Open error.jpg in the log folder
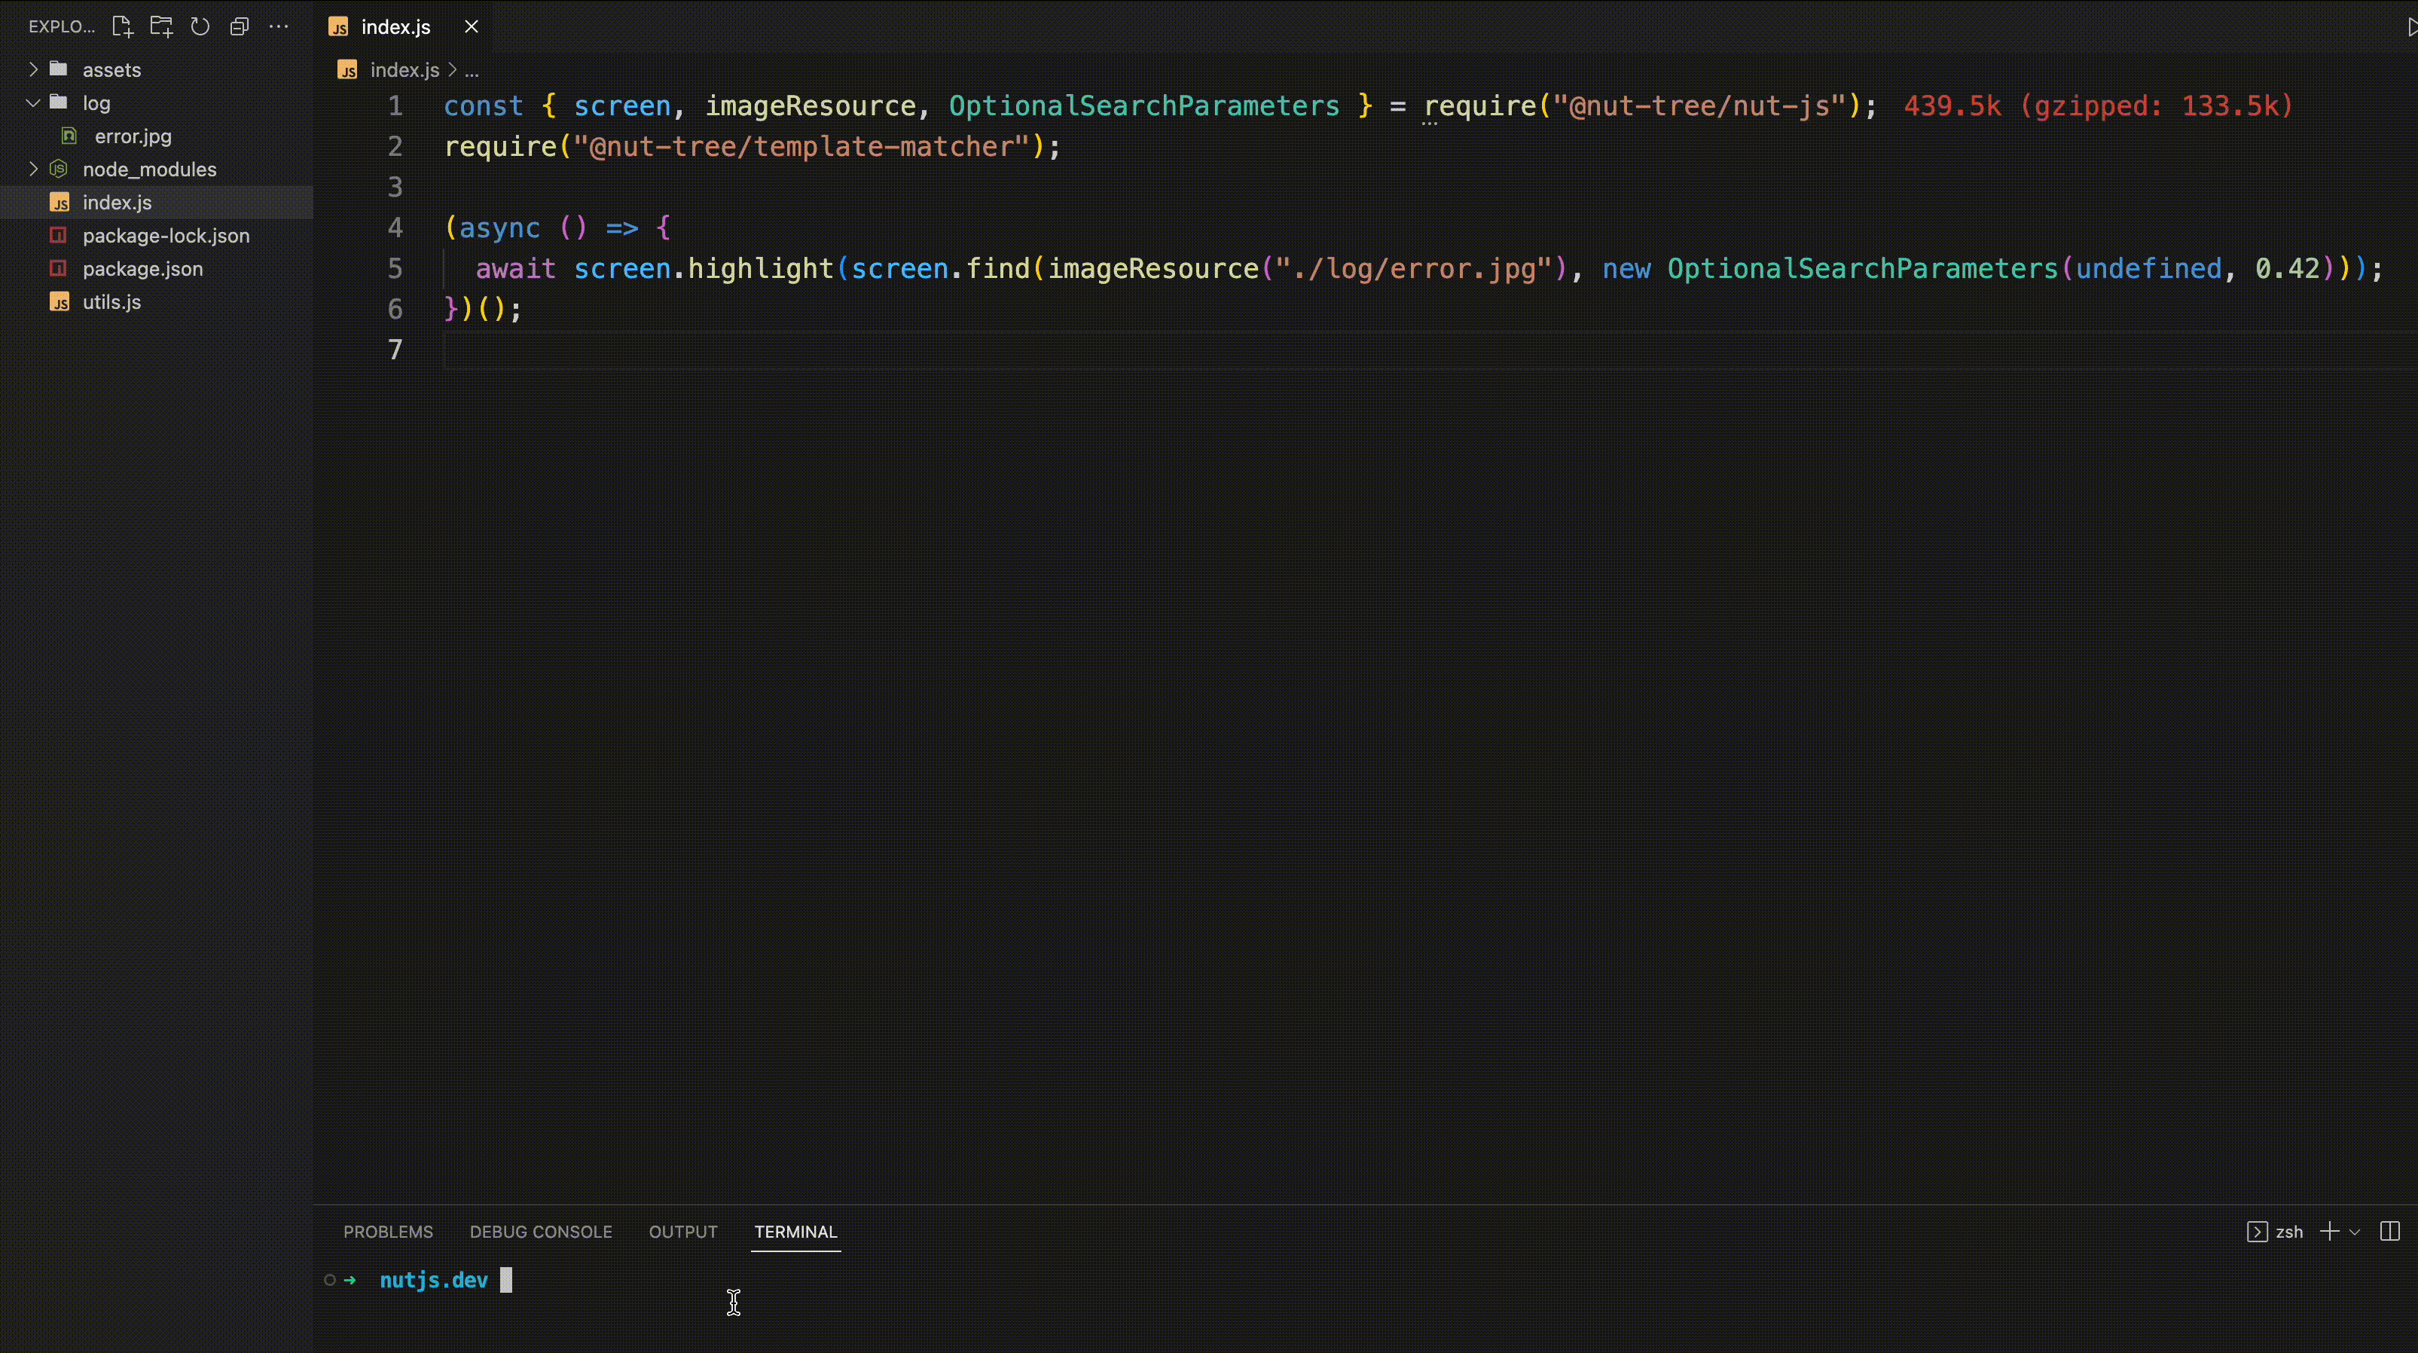 coord(133,136)
